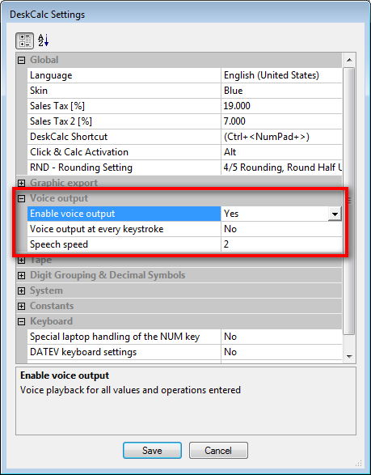Edit the (Ctrl+<NumPad+>) shortcut value
Screen dimensions: 371x475
[x=282, y=137]
